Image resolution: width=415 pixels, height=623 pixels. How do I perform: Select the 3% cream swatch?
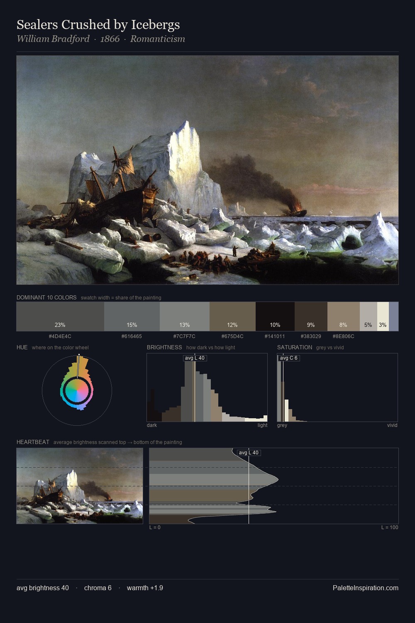383,316
